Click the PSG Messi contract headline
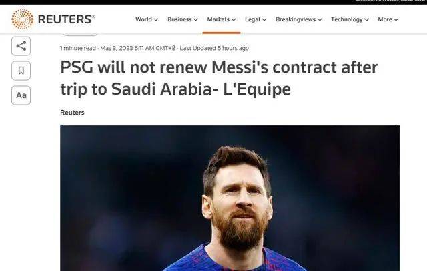This screenshot has width=427, height=271. tap(219, 78)
